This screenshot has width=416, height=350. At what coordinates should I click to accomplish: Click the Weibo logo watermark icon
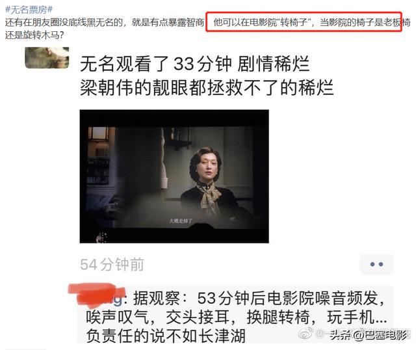pos(305,333)
